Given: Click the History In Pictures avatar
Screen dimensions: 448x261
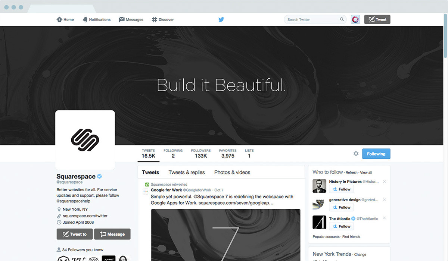Looking at the screenshot, I should click(x=319, y=186).
